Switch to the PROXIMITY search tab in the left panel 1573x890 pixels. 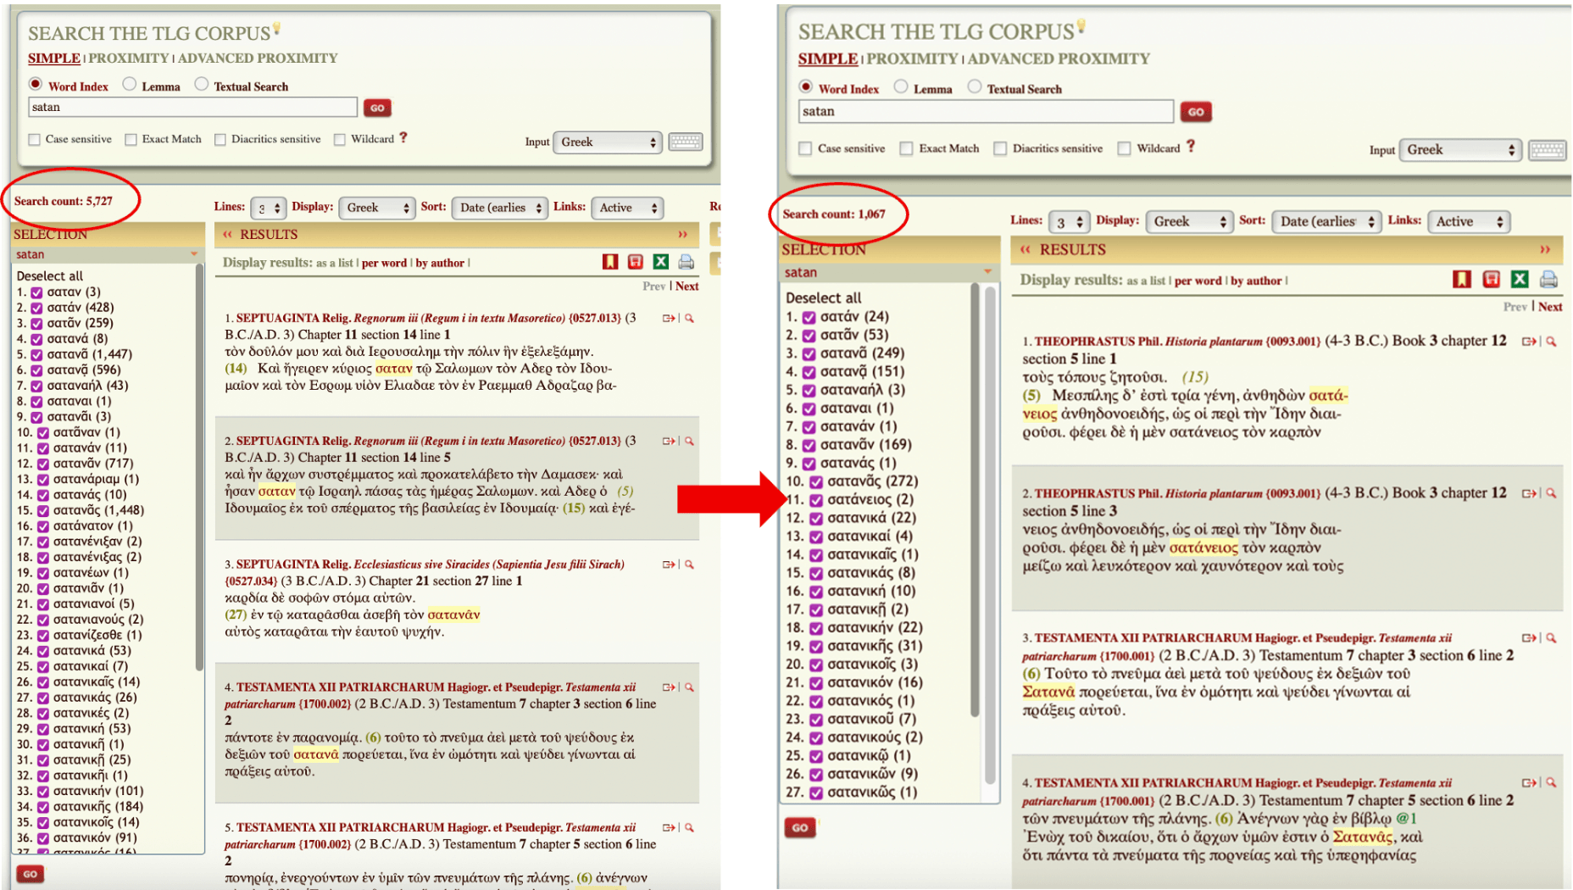point(129,58)
